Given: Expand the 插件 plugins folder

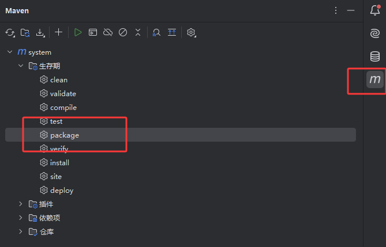Looking at the screenshot, I should [x=21, y=204].
